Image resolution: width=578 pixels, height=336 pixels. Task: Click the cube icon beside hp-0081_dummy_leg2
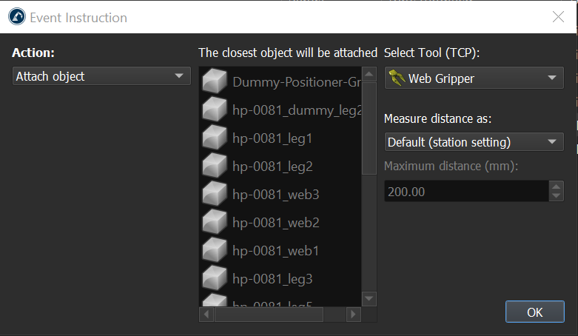(214, 110)
